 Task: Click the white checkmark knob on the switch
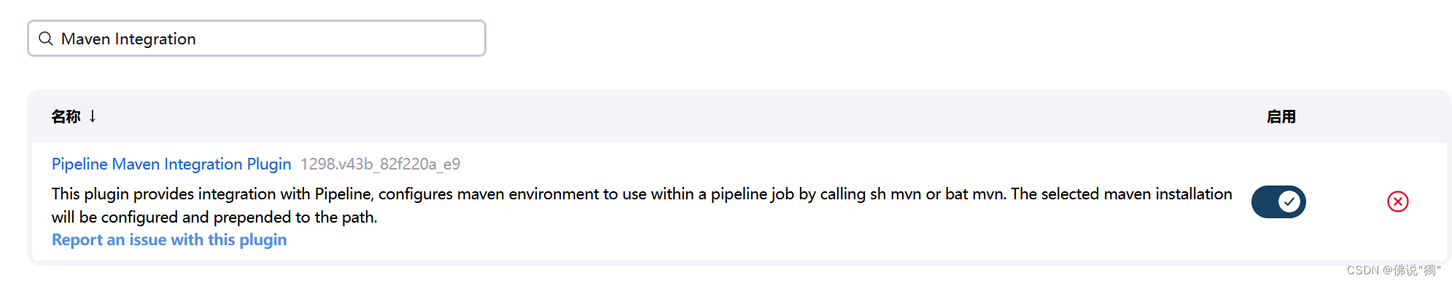click(1289, 202)
